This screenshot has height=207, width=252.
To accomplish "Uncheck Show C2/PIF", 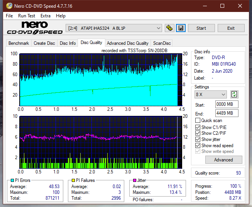I will 198,133.
